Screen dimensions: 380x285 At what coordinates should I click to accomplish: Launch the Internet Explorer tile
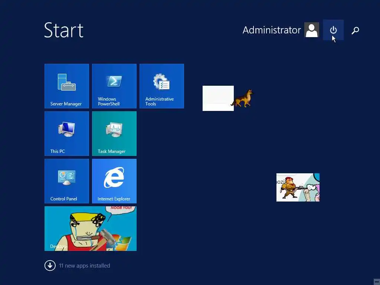point(114,181)
